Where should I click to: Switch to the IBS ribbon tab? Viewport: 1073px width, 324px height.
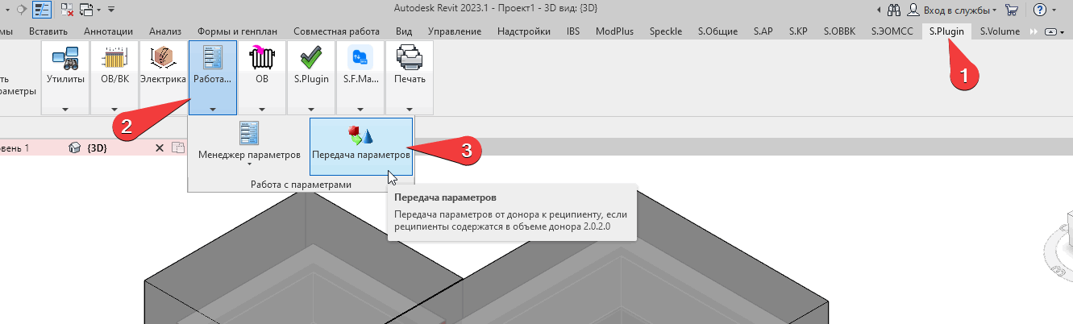[x=572, y=31]
